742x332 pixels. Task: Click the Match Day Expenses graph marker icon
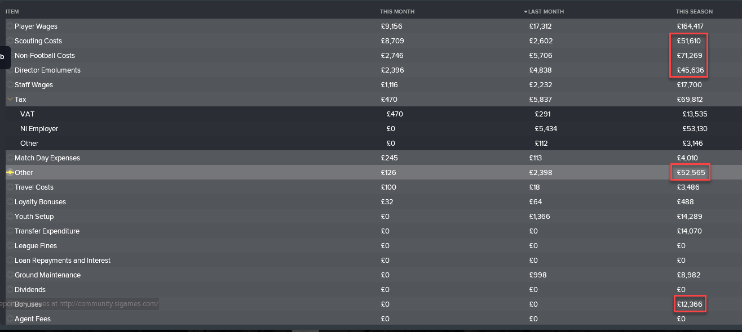pyautogui.click(x=10, y=158)
